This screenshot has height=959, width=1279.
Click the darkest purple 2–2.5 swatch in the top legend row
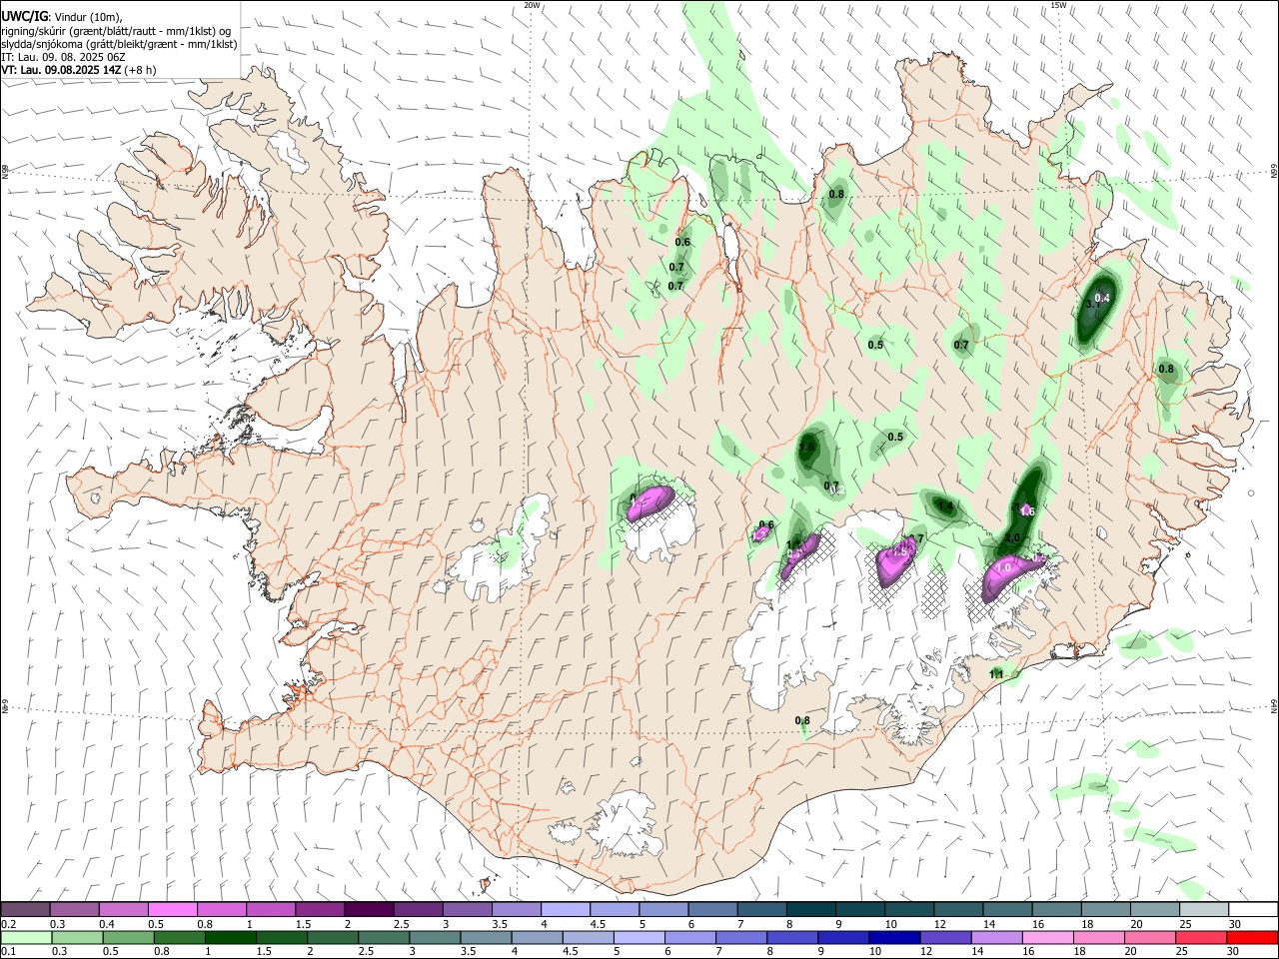pyautogui.click(x=368, y=910)
